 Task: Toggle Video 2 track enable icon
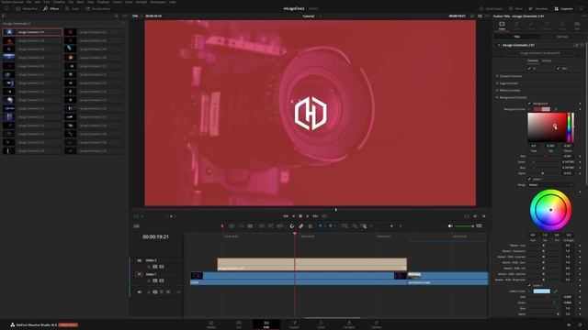[x=162, y=267]
